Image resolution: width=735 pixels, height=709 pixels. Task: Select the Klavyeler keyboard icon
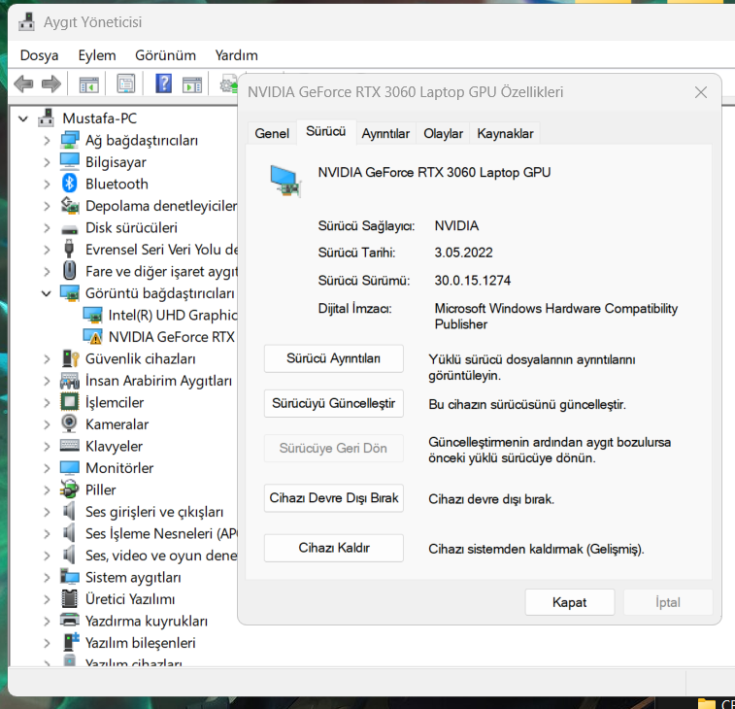click(69, 446)
